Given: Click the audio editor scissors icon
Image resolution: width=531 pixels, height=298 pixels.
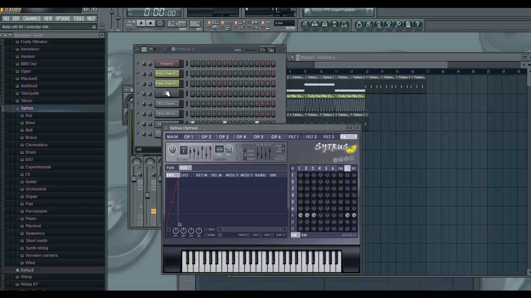Looking at the screenshot, I should [x=388, y=25].
